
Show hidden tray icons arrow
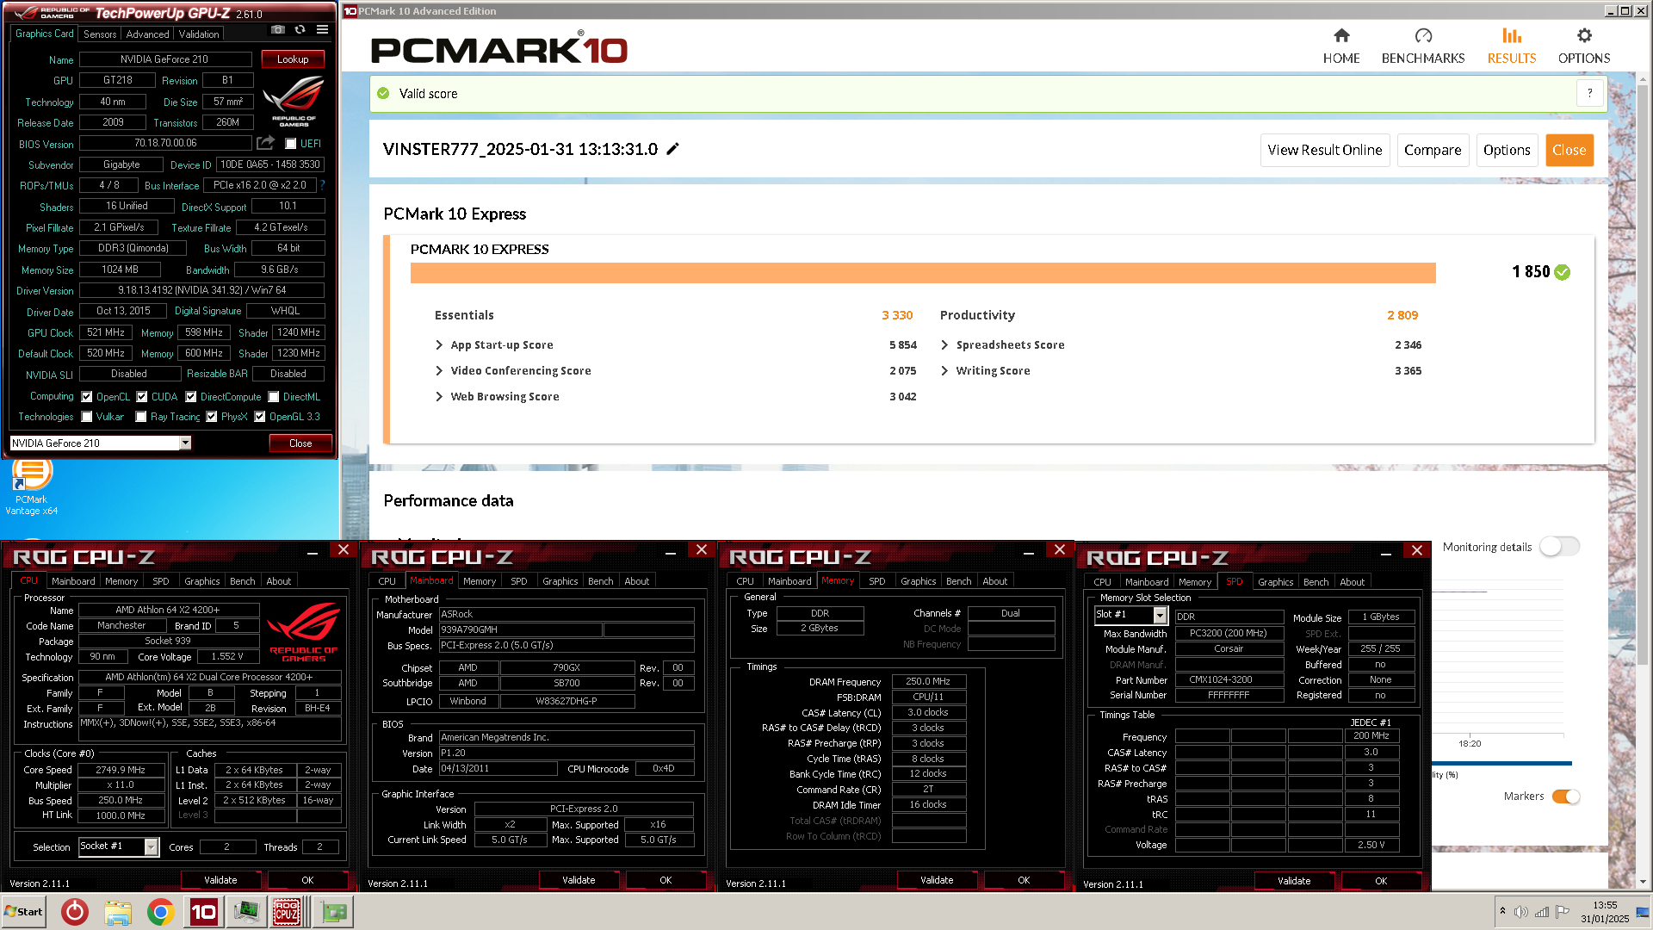click(x=1502, y=911)
